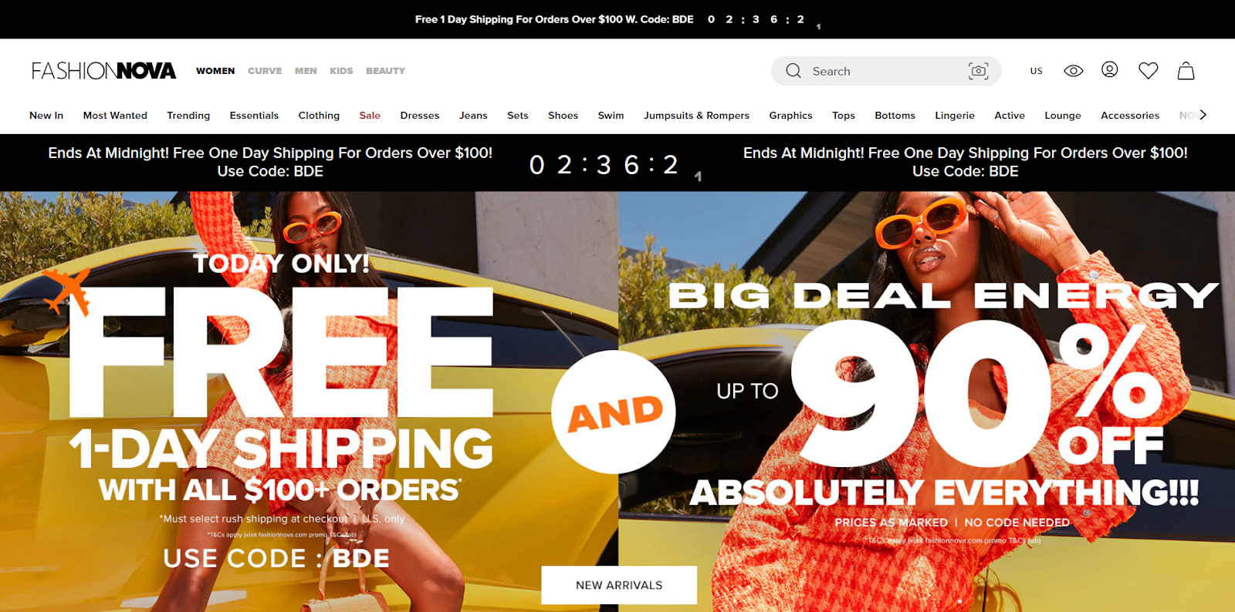Image resolution: width=1235 pixels, height=612 pixels.
Task: Click the right arrow to show more categories
Action: coord(1203,115)
